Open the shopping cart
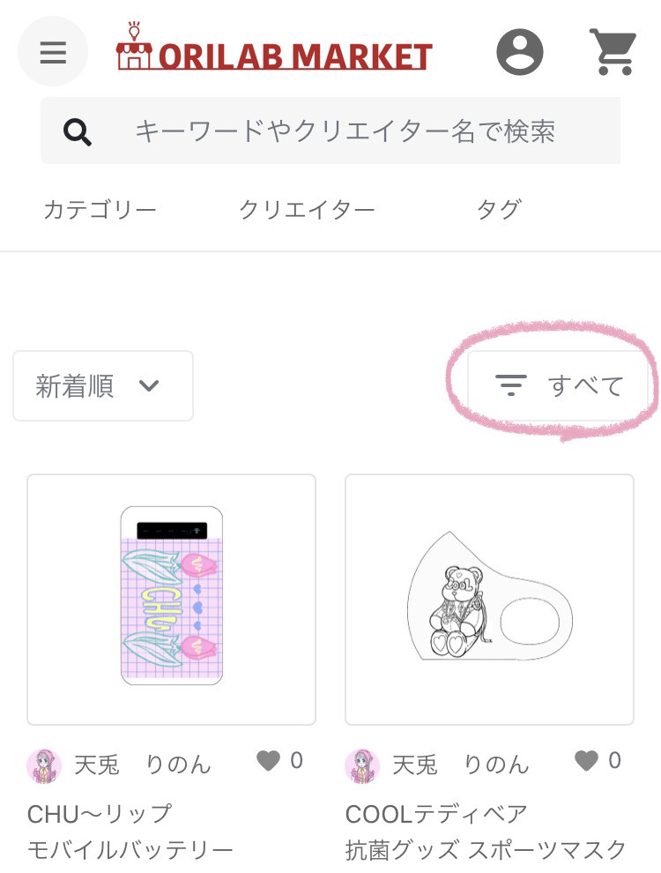Image resolution: width=661 pixels, height=873 pixels. click(612, 52)
